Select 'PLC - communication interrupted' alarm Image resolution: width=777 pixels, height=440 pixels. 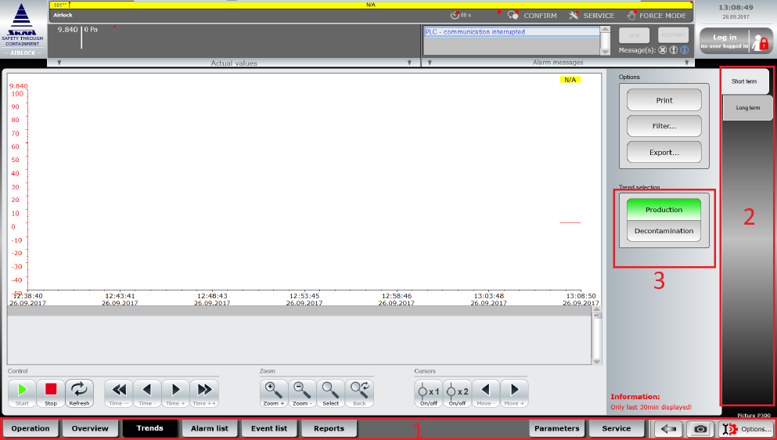point(512,32)
